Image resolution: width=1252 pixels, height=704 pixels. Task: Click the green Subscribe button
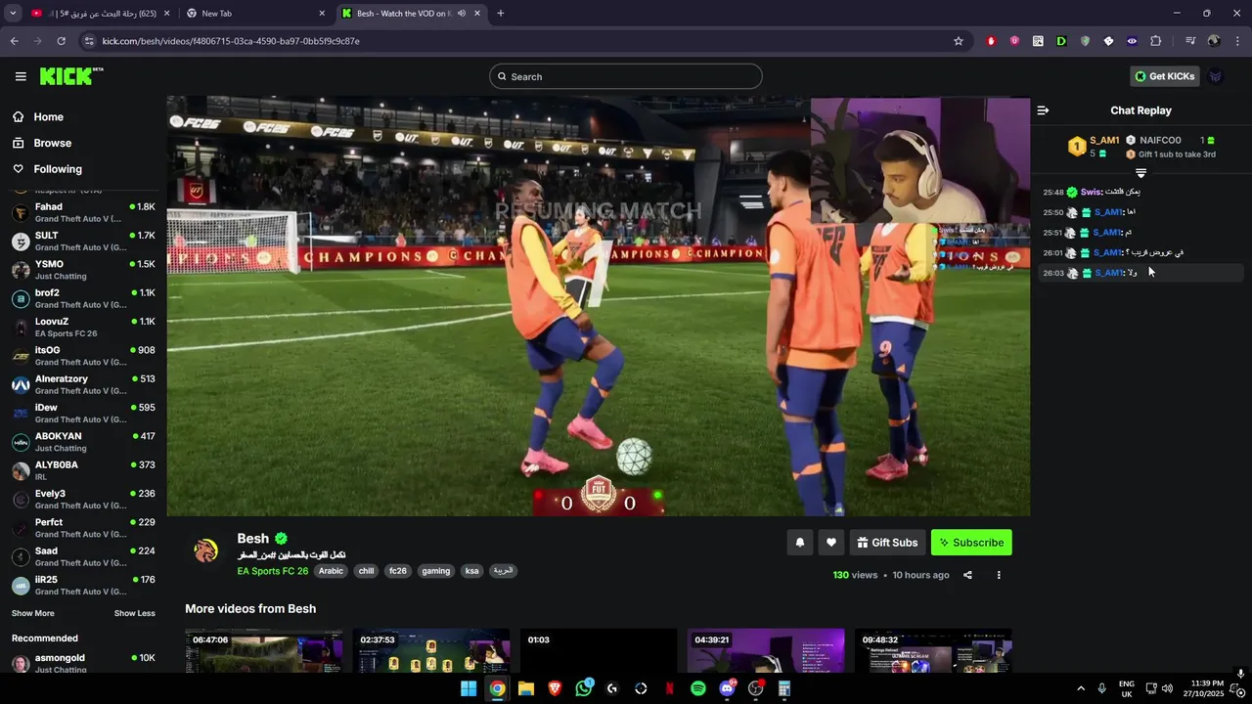(971, 543)
